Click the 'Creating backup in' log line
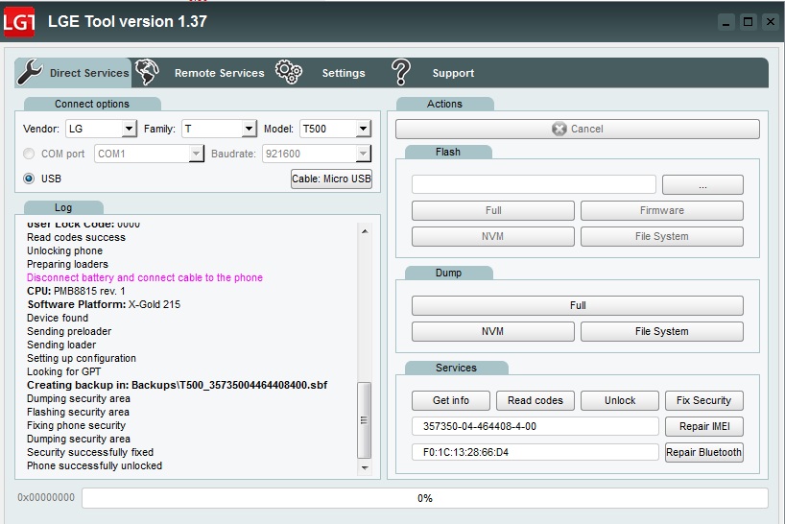The image size is (785, 524). coord(178,385)
